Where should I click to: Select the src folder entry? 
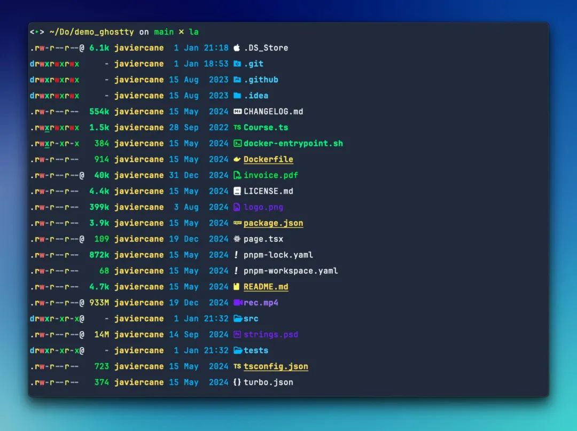[252, 318]
